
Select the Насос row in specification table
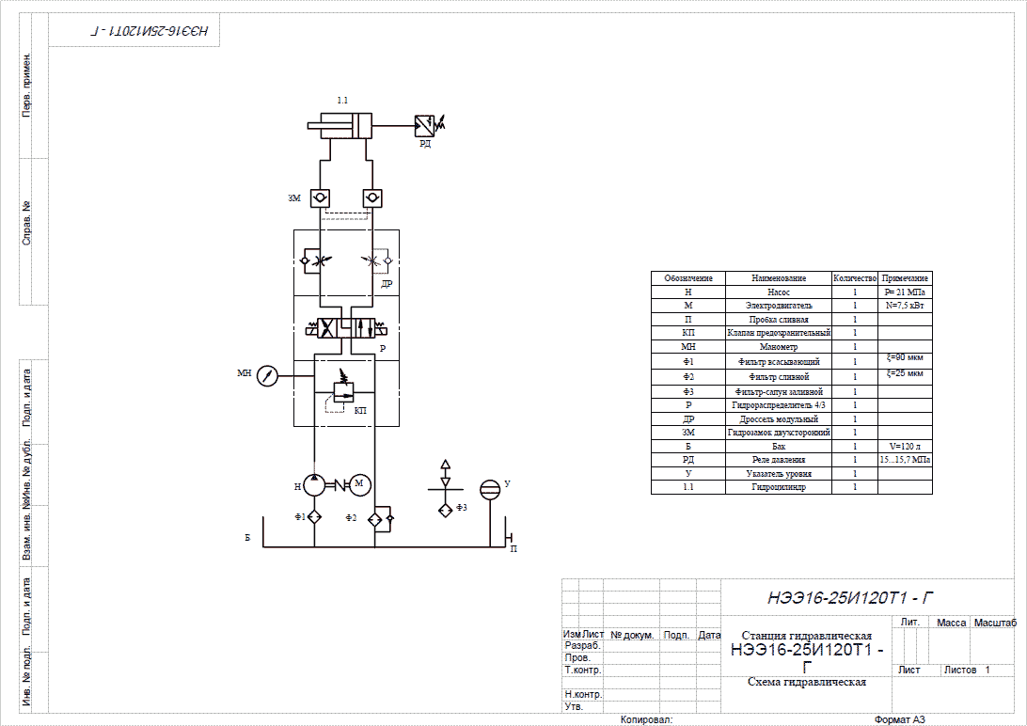[x=791, y=292]
